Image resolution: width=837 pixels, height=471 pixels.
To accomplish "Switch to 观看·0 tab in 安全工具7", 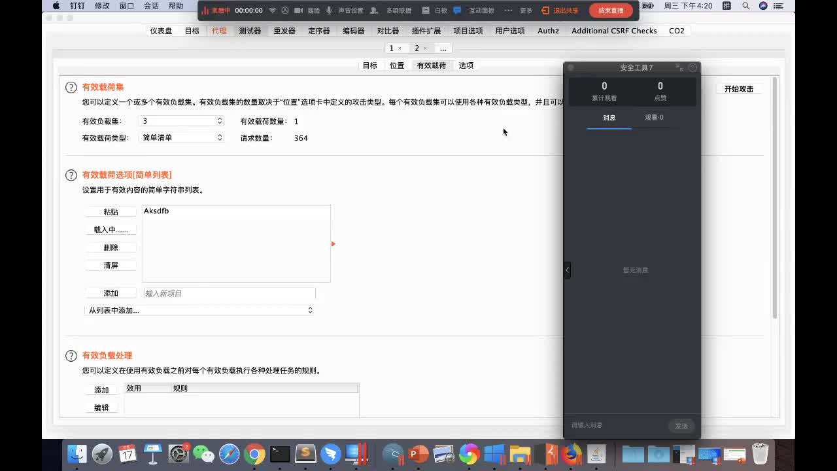I will point(654,118).
